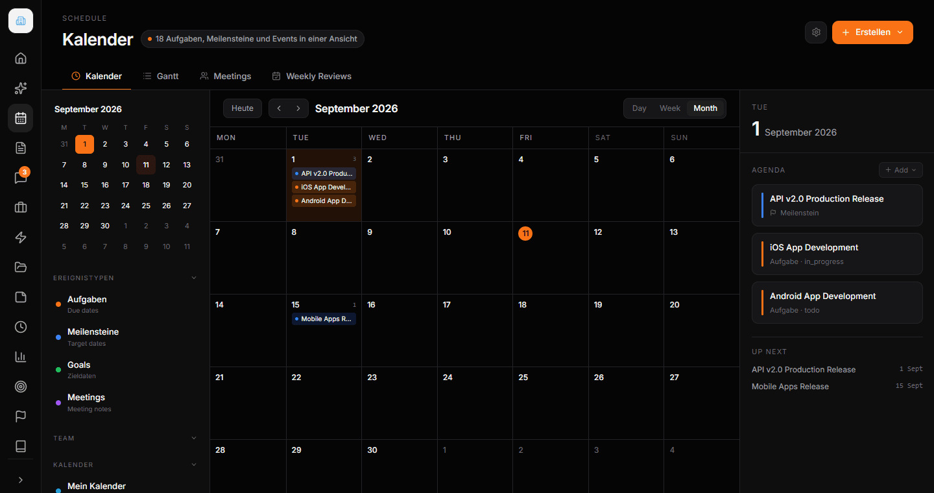Collapse the Kalender section chevron

[x=194, y=464]
